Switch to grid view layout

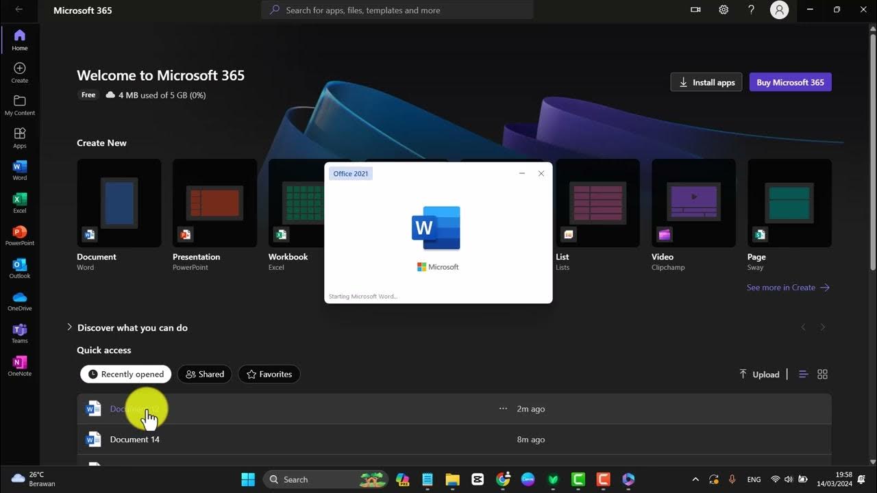click(x=823, y=374)
